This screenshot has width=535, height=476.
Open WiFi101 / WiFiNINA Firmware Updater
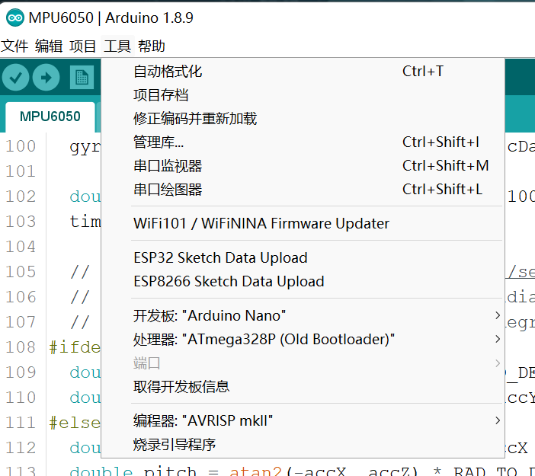pyautogui.click(x=303, y=224)
